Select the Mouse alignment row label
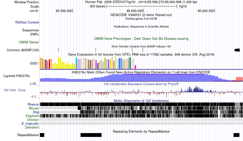The image size is (243, 141). 34,108
